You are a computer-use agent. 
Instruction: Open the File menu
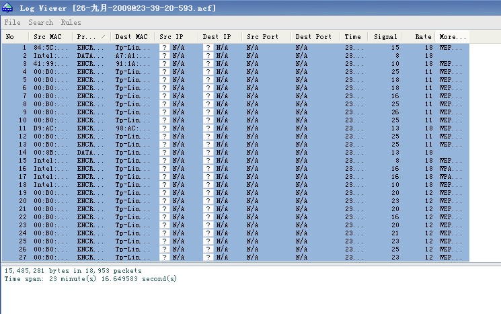click(13, 22)
